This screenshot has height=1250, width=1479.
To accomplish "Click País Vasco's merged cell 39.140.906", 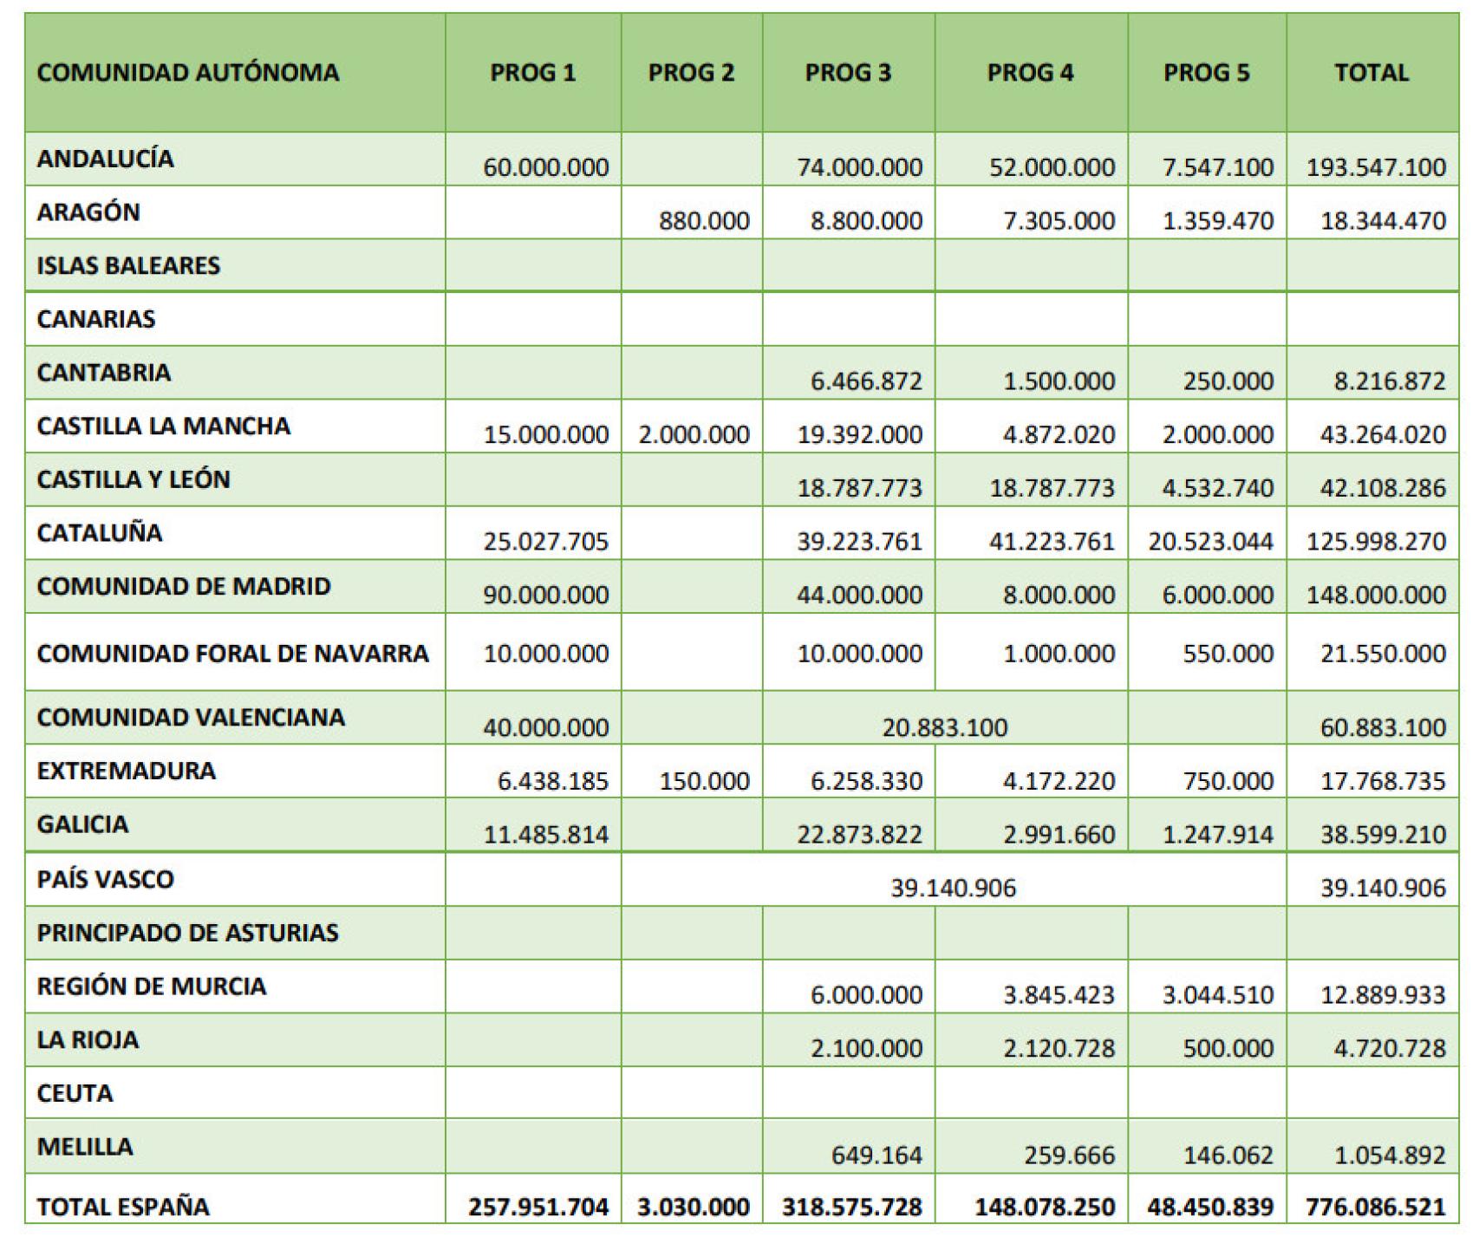I will [953, 889].
